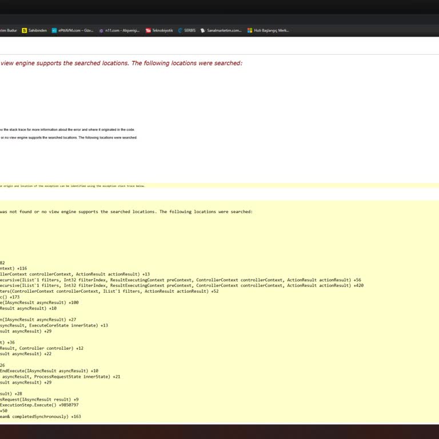Click the 'ExecutionStep.Execute() +9850797' line
Screen dimensions: 439x439
[x=39, y=405]
